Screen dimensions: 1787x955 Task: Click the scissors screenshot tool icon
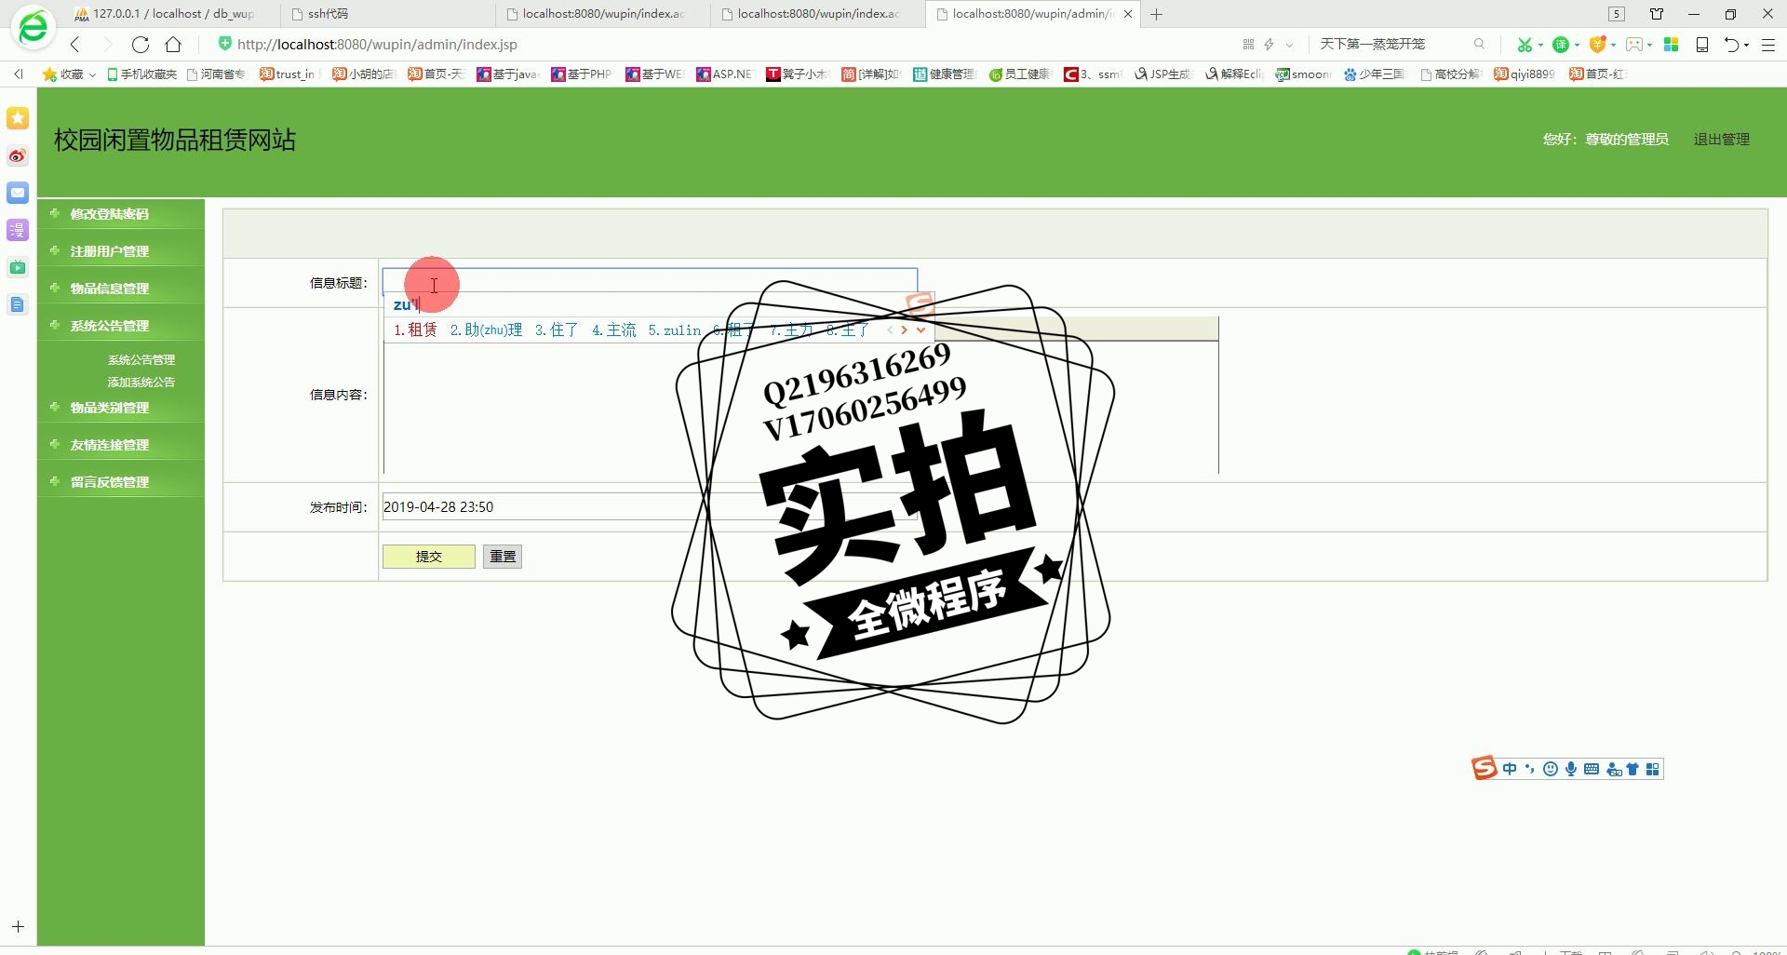tap(1525, 45)
